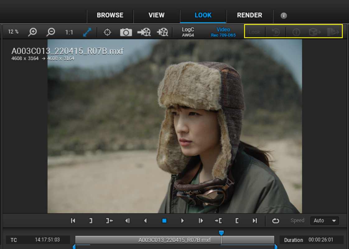
Task: Switch view to Video Rec 709-D65
Action: point(223,32)
